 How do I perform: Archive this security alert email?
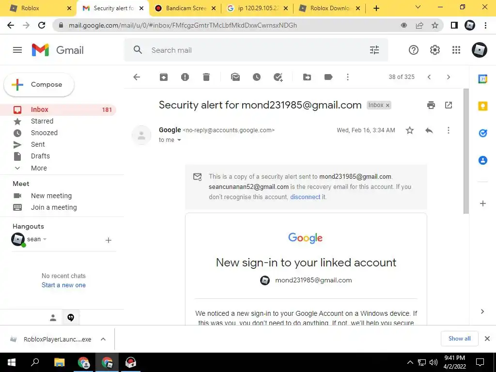[164, 77]
